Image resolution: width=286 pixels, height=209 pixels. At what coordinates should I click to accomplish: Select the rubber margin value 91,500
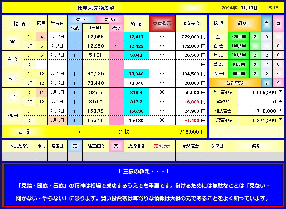click(239, 64)
